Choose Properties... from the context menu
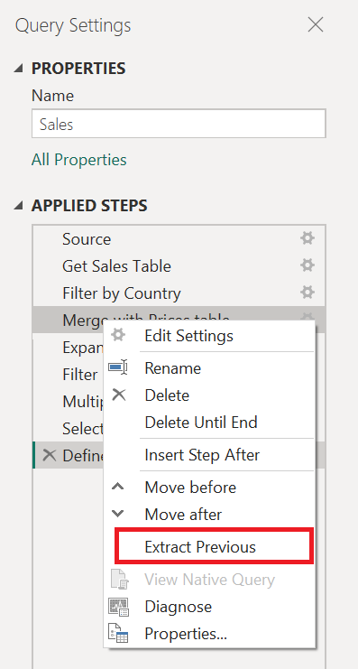 click(209, 634)
